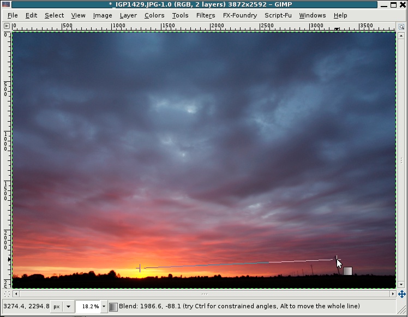
Task: Open the FX-Foundry menu
Action: (240, 15)
